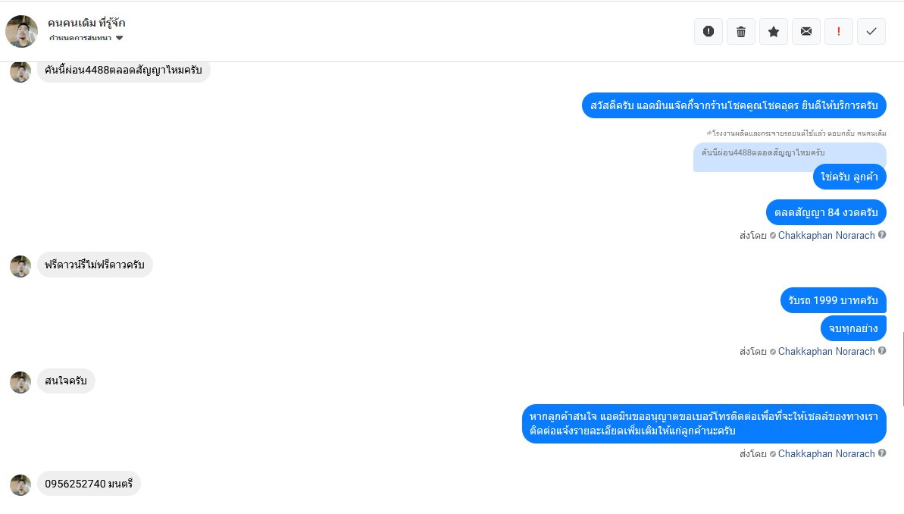Mark conversation unread with envelope icon

[806, 31]
